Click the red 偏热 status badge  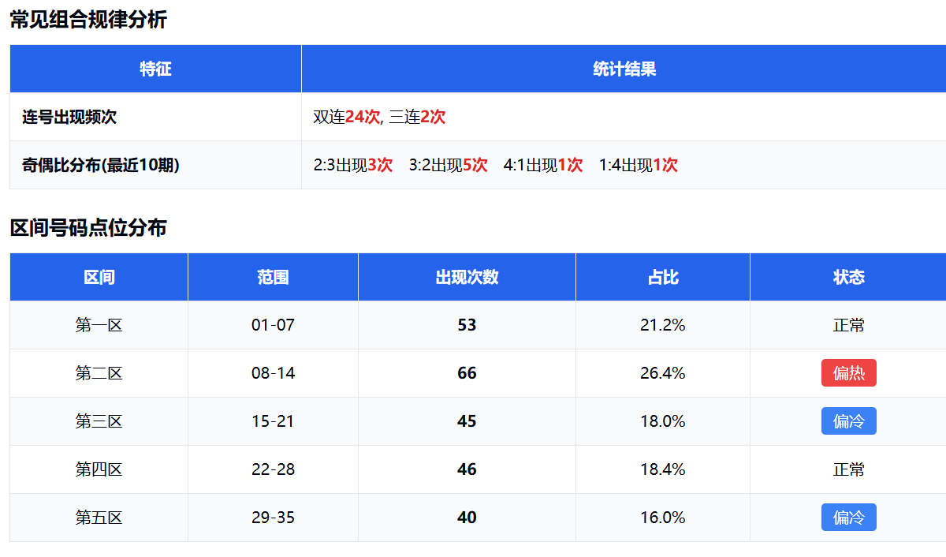[848, 373]
